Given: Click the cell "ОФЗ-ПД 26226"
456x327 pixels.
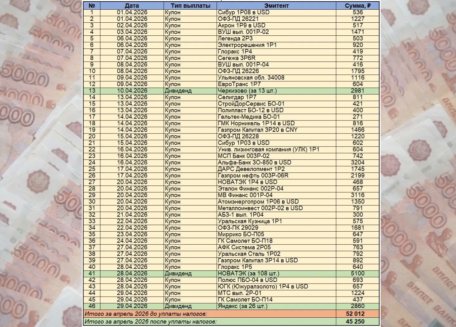Looking at the screenshot, I should pyautogui.click(x=276, y=71).
